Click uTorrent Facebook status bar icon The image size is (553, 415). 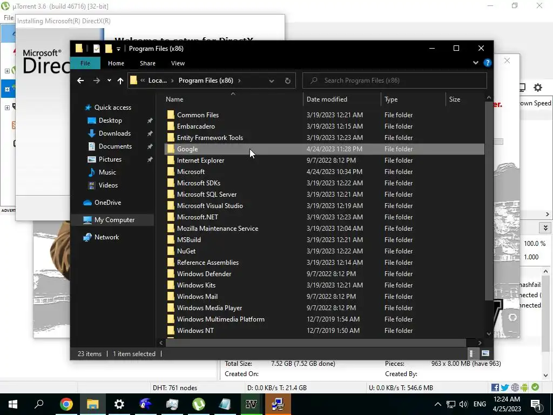(495, 387)
